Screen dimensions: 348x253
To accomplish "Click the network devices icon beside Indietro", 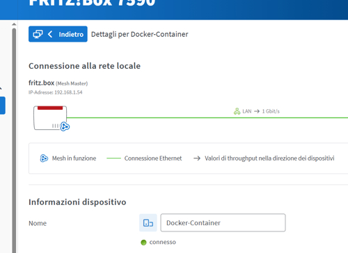I will pyautogui.click(x=38, y=34).
